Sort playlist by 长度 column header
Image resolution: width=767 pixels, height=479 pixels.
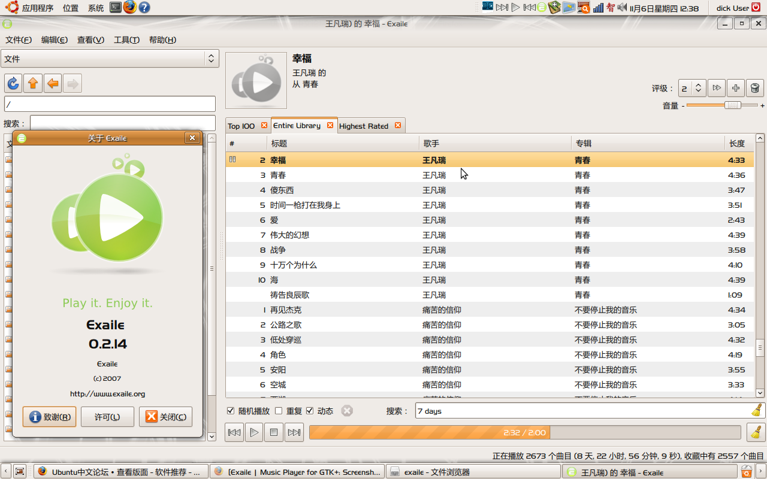click(x=738, y=144)
